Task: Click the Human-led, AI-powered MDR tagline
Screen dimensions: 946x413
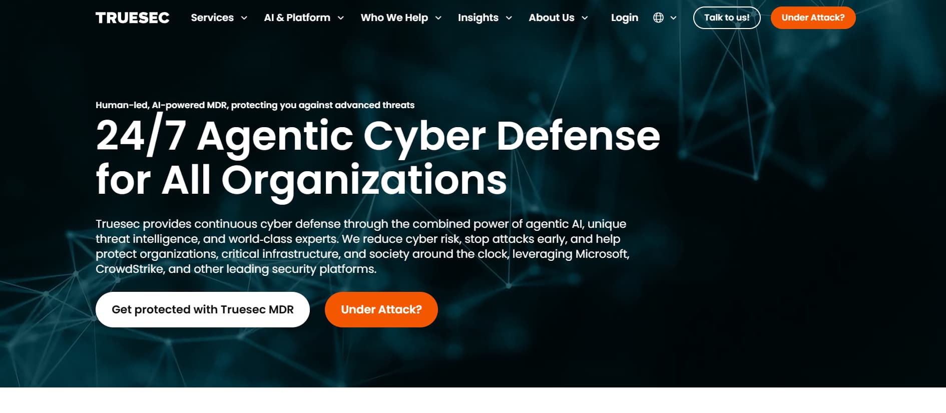Action: pyautogui.click(x=255, y=105)
